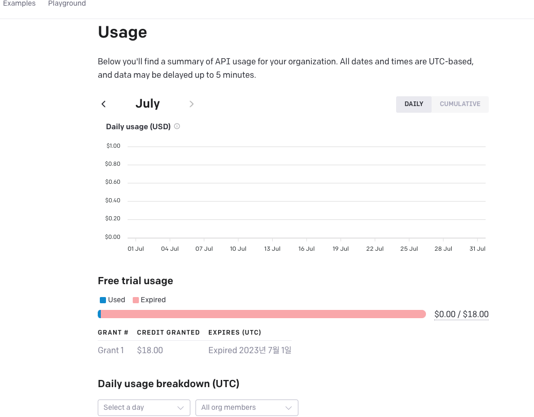534x417 pixels.
Task: Click the blue Used legend swatch
Action: tap(103, 300)
